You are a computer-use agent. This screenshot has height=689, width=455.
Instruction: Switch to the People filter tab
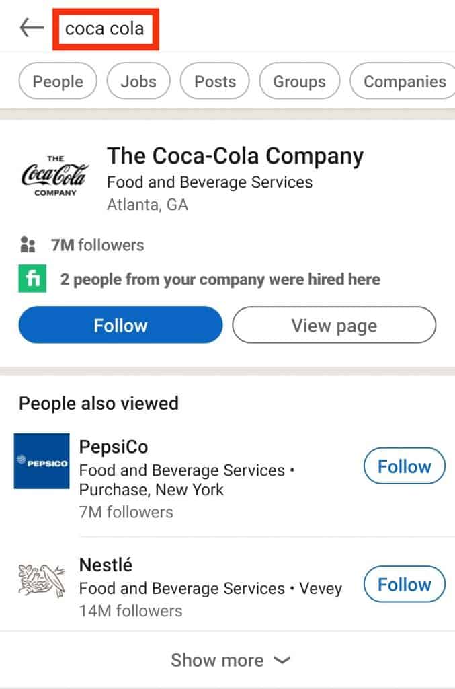point(57,81)
